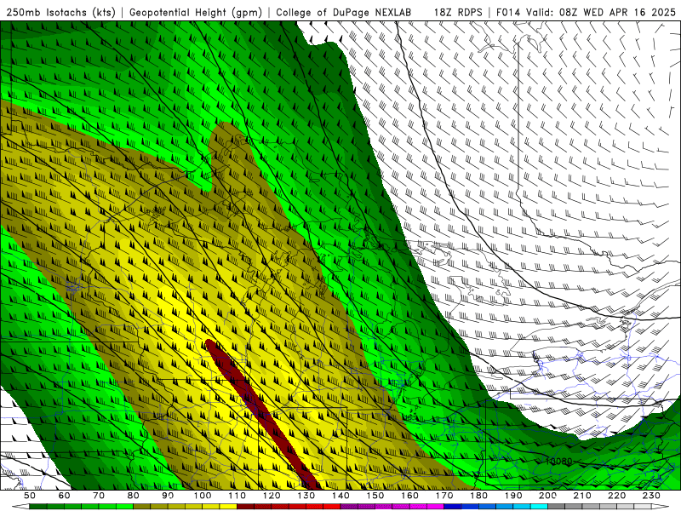Click the '210' value on the color scale
681x511 pixels.
pos(583,496)
